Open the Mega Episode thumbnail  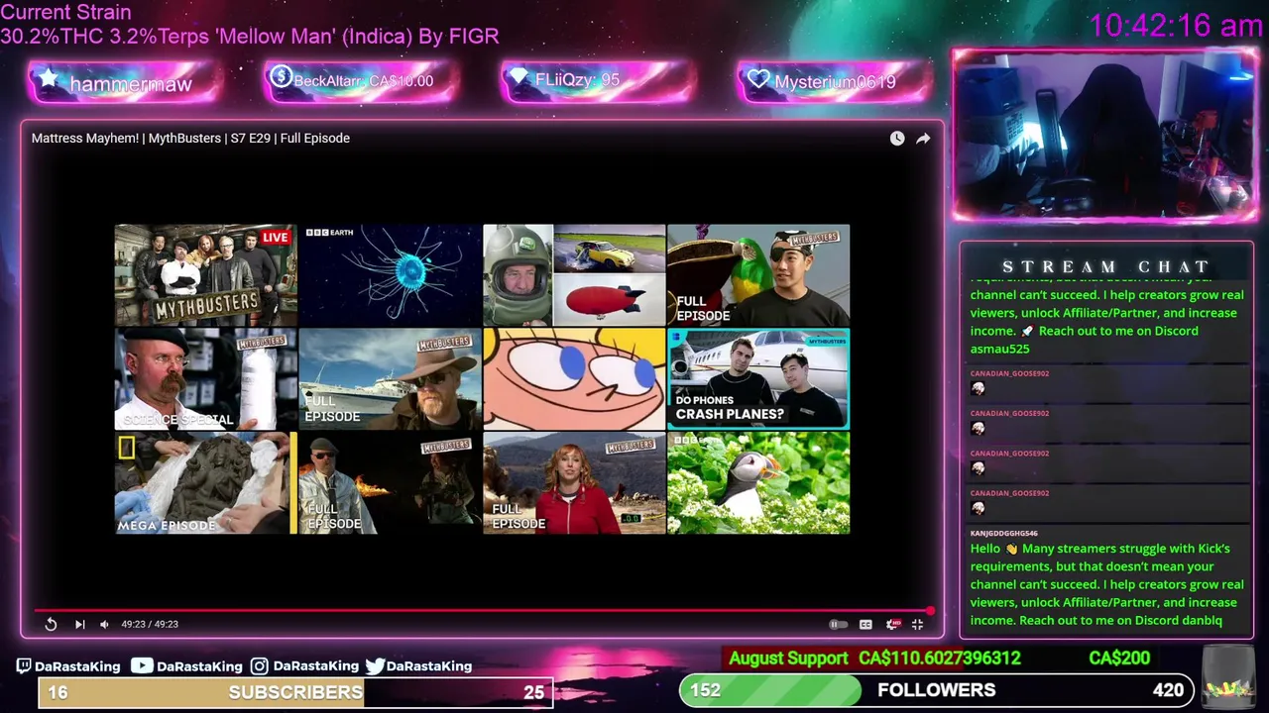click(x=205, y=483)
